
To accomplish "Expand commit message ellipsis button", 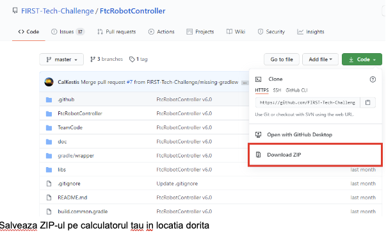I will point(245,83).
